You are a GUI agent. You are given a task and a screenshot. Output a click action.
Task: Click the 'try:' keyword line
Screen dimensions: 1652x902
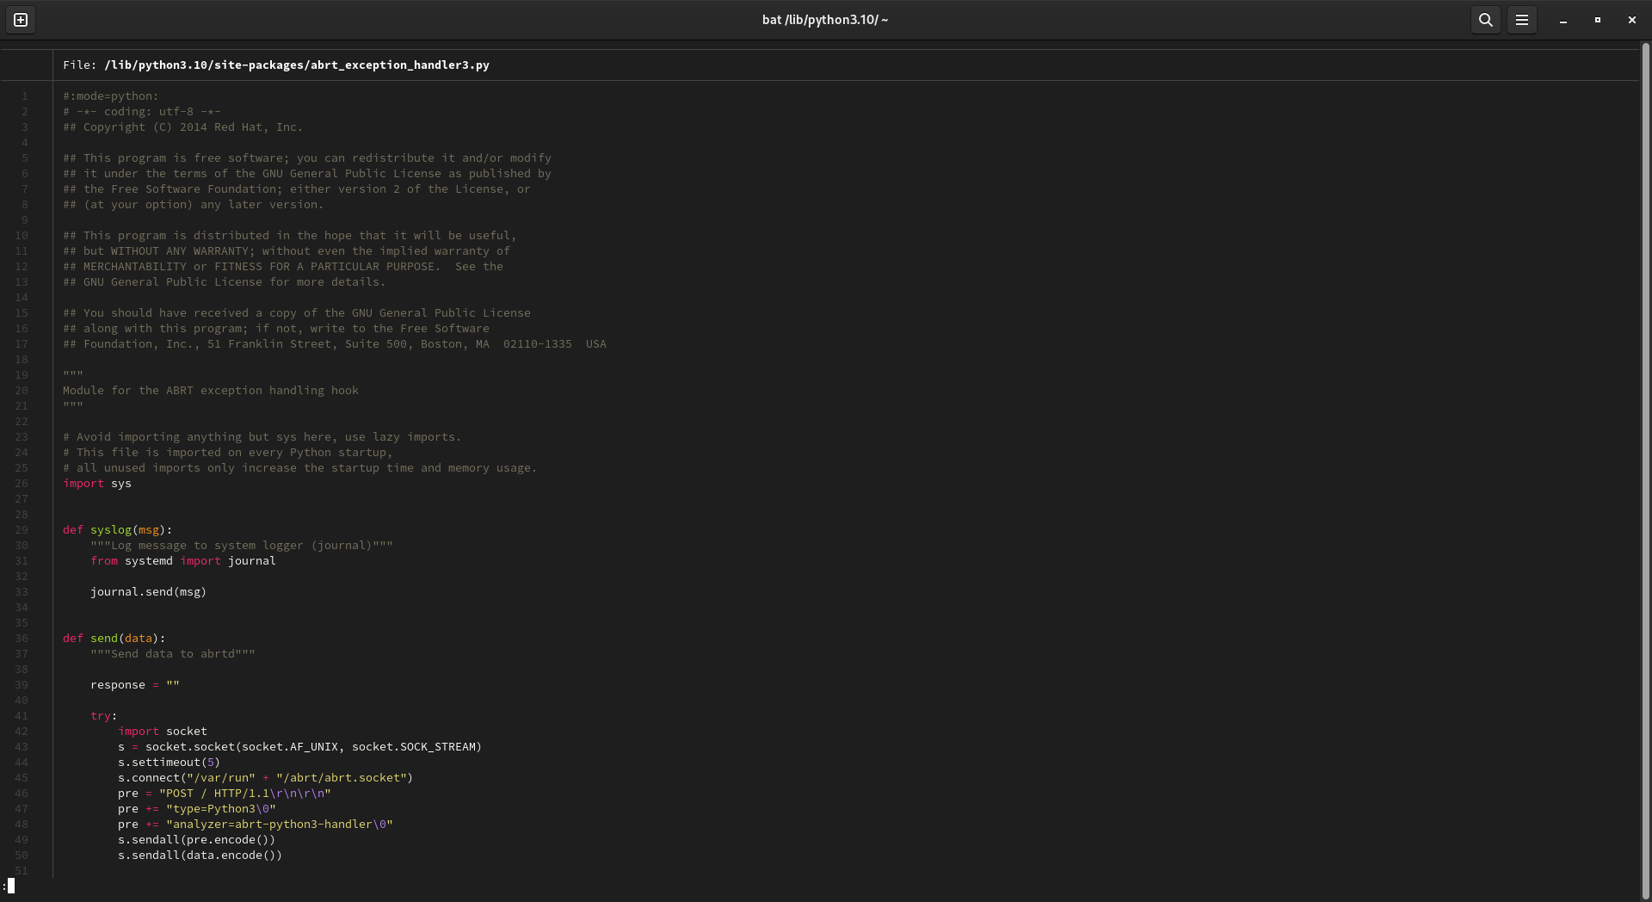(x=103, y=716)
